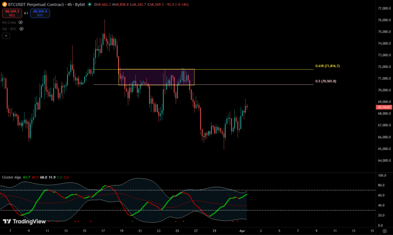Click the 0.1 order quantity field
393x235 pixels.
[26, 13]
